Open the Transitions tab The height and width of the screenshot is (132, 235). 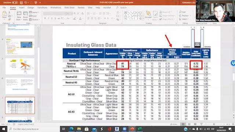click(42, 7)
